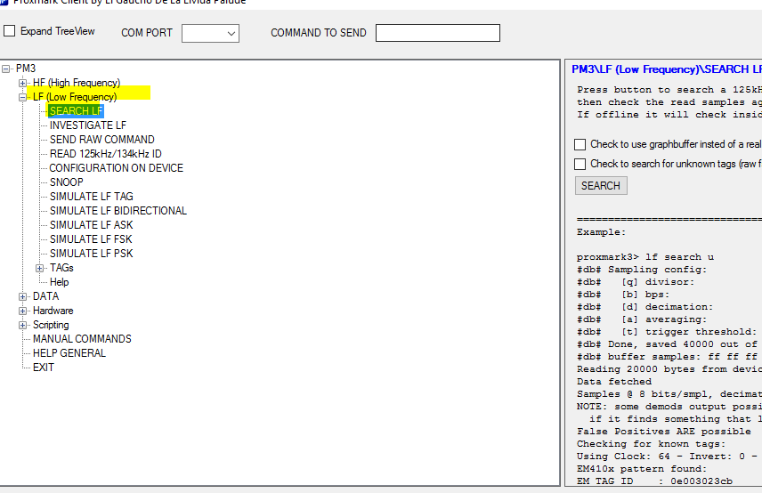The height and width of the screenshot is (493, 762).
Task: Select CONFIGURATION ON DEVICE item
Action: (116, 168)
